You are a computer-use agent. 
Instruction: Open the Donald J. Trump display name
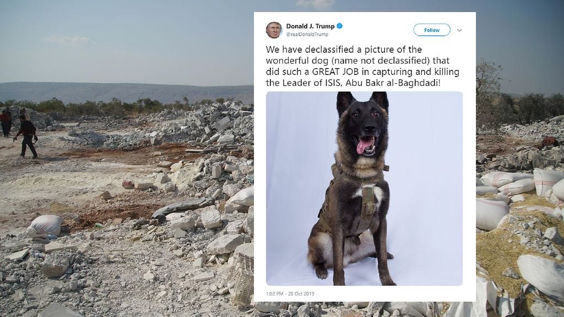click(x=311, y=26)
